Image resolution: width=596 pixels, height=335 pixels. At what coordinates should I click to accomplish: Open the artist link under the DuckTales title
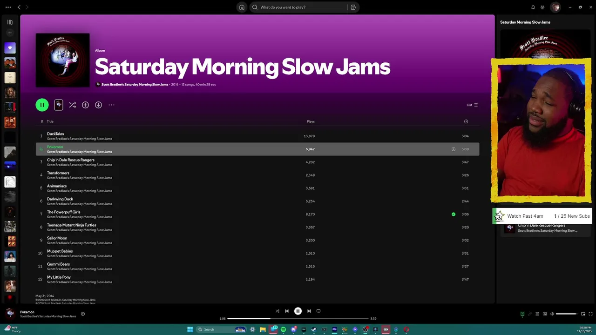tap(79, 139)
